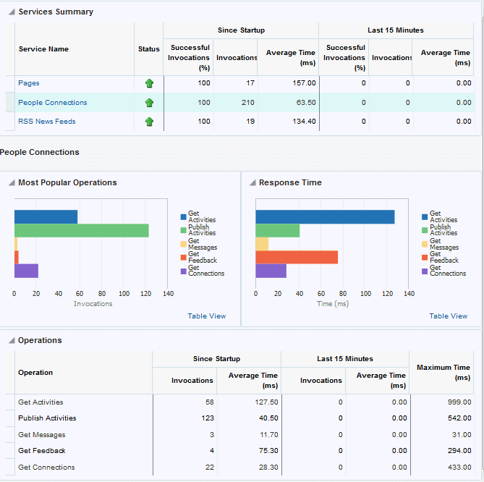This screenshot has width=484, height=482.
Task: Click Service Name column header
Action: [x=43, y=49]
